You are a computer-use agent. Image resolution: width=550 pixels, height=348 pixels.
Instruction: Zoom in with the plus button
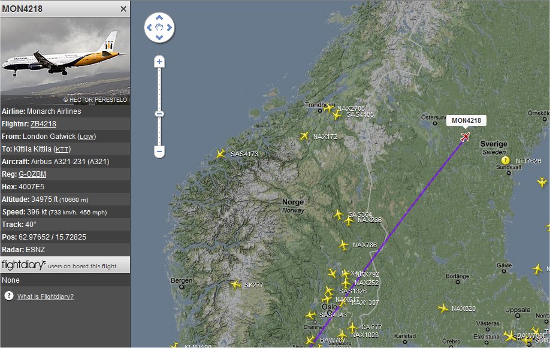(x=159, y=62)
